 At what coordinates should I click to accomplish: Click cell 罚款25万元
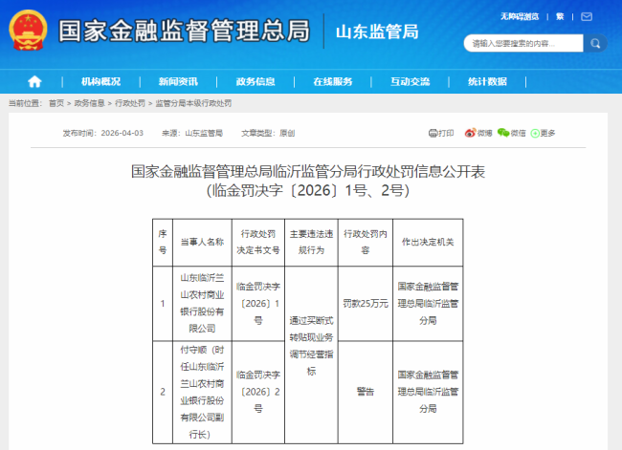366,304
